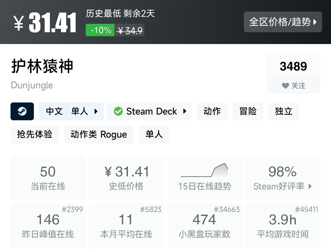Screen dimensions: 331x250
Task: Select the 单人 single-player tag
Action: 154,134
